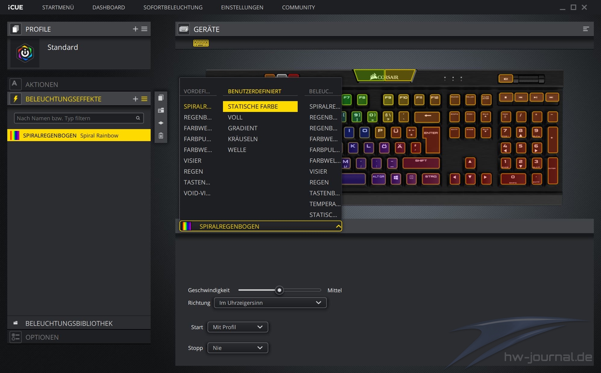Choose TEMPERA... in the Beleuc... column
601x373 pixels.
tap(325, 204)
